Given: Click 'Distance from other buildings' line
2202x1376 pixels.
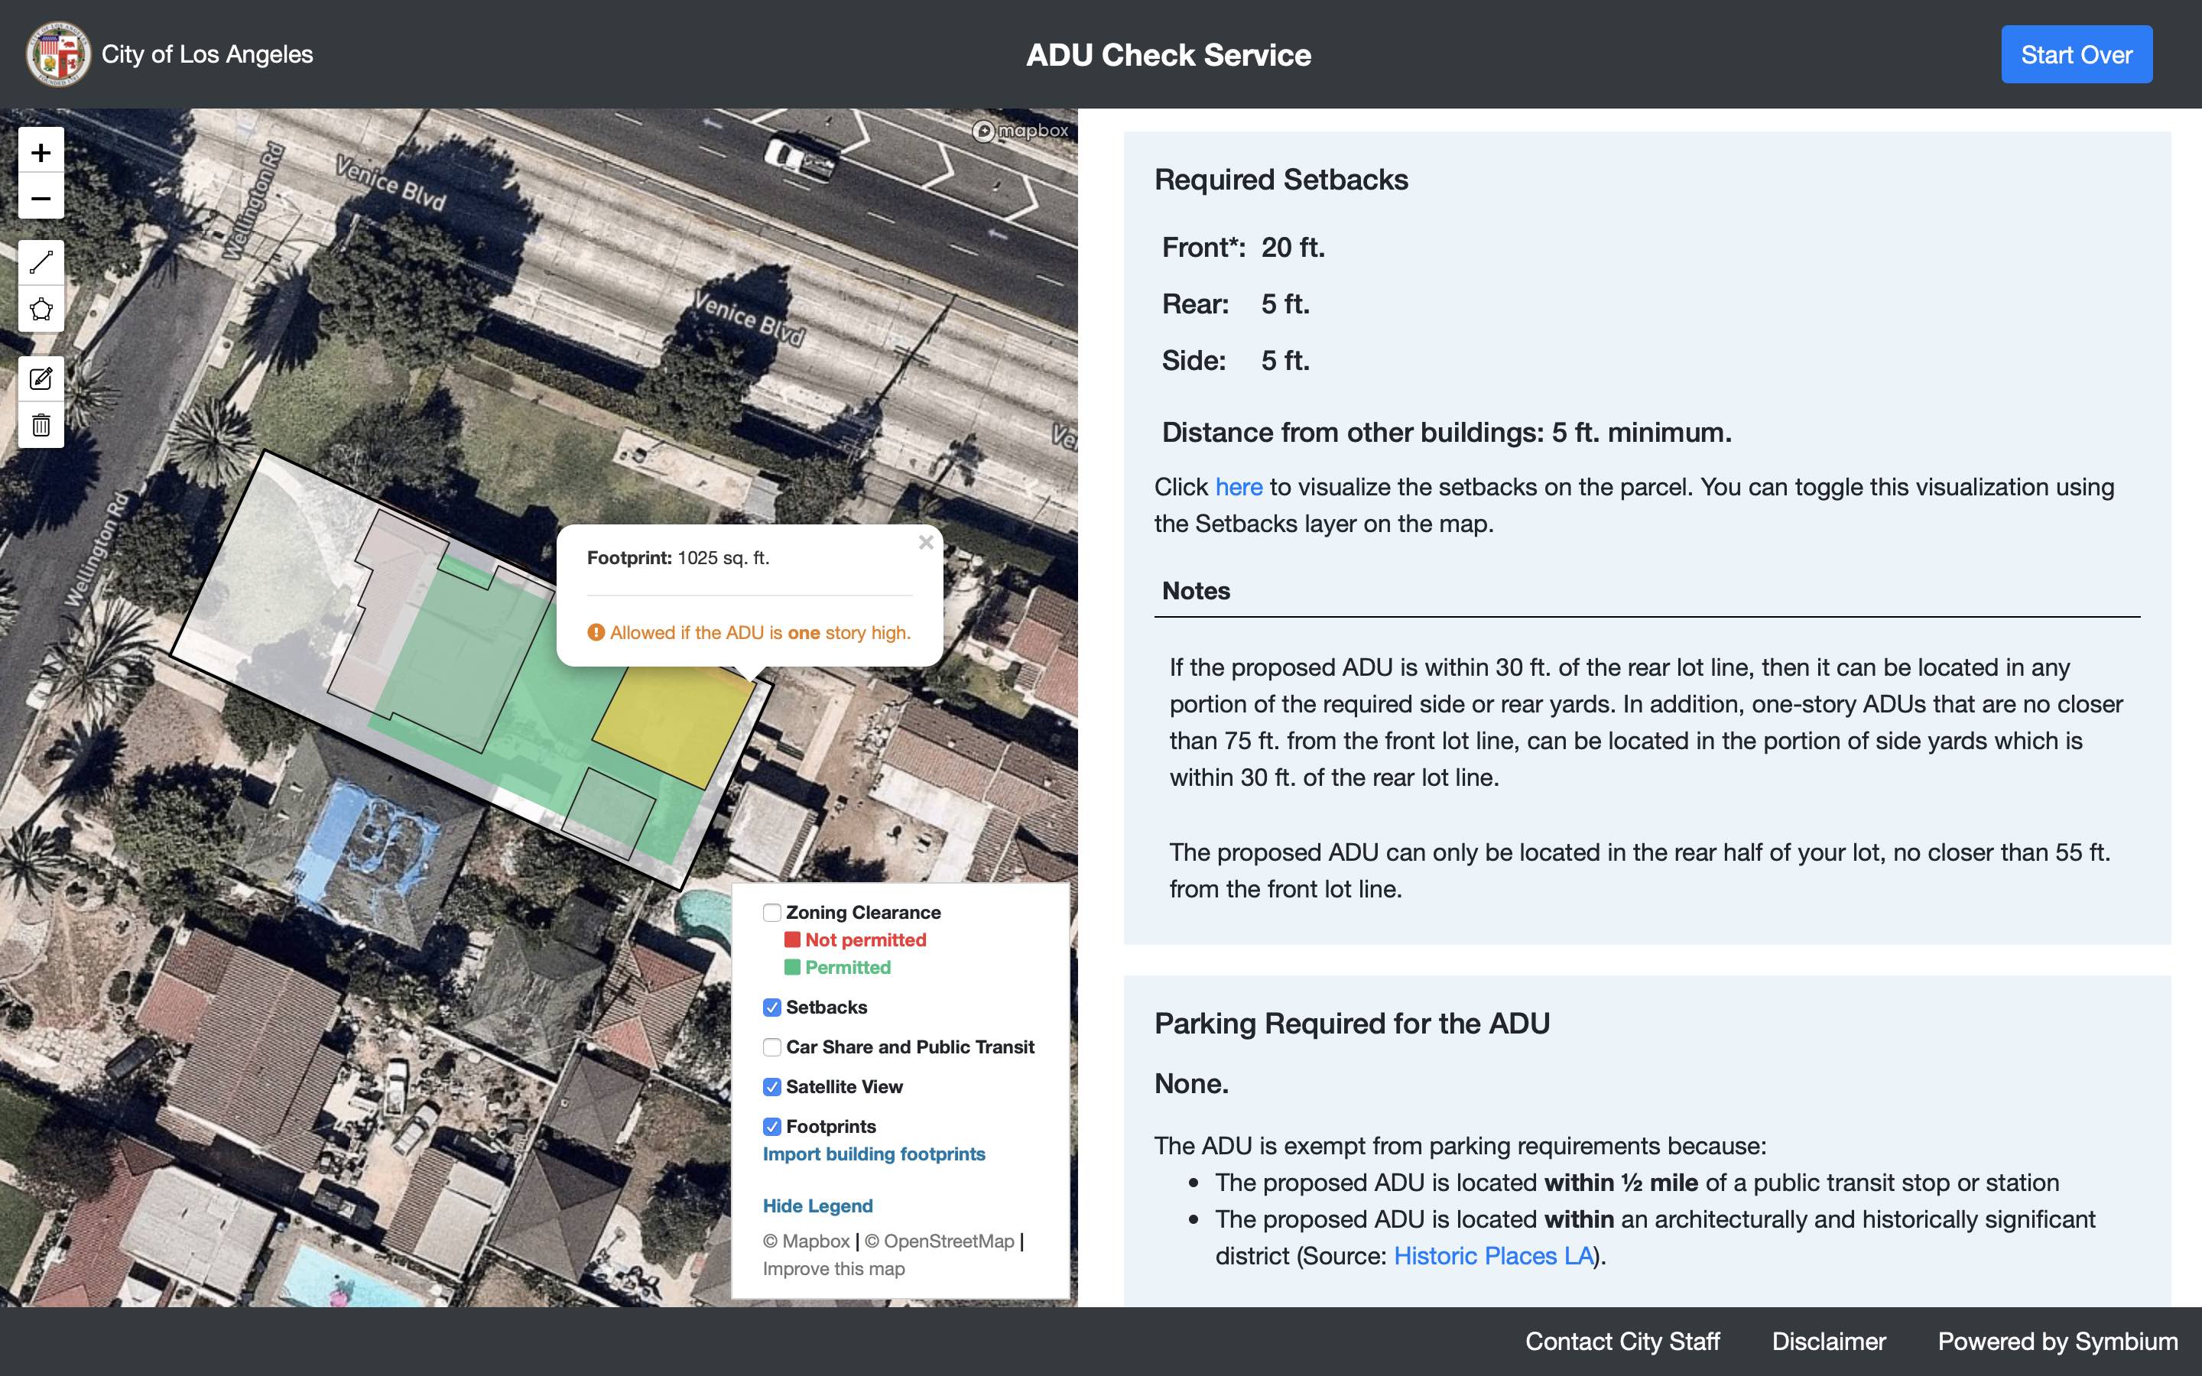Looking at the screenshot, I should pyautogui.click(x=1447, y=432).
